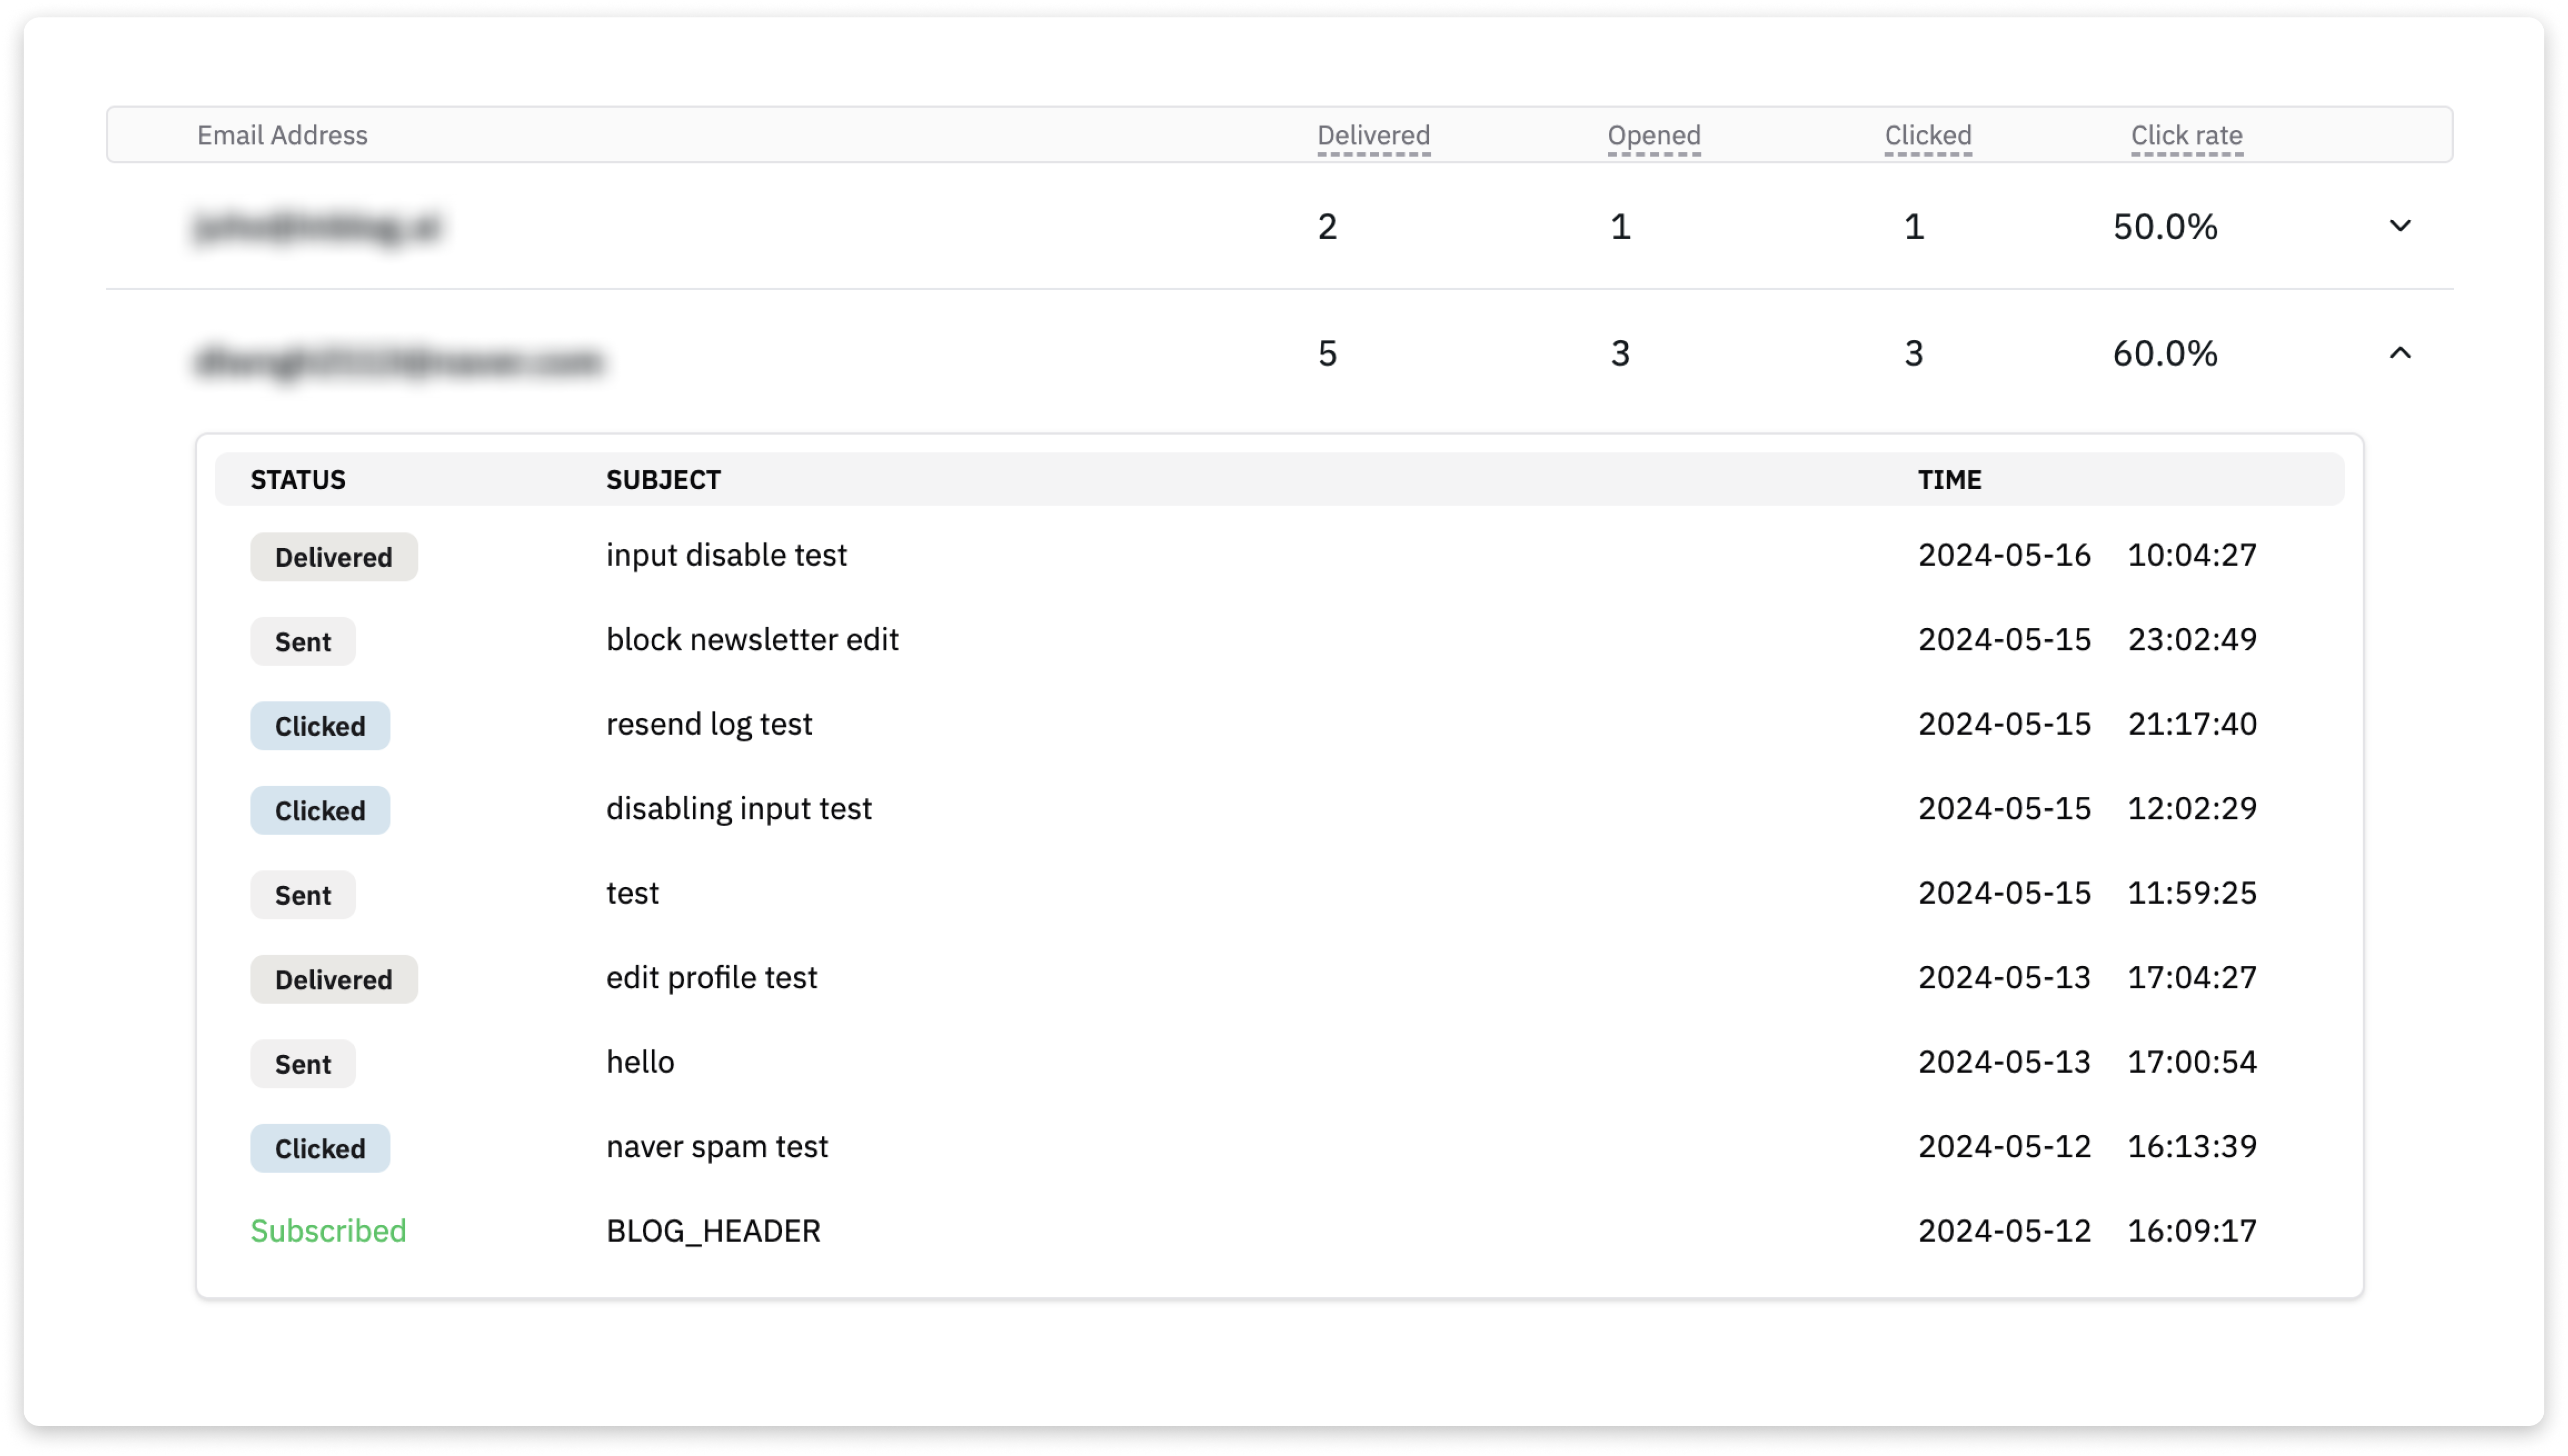This screenshot has height=1456, width=2568.
Task: Click the Email Address column header
Action: click(x=282, y=135)
